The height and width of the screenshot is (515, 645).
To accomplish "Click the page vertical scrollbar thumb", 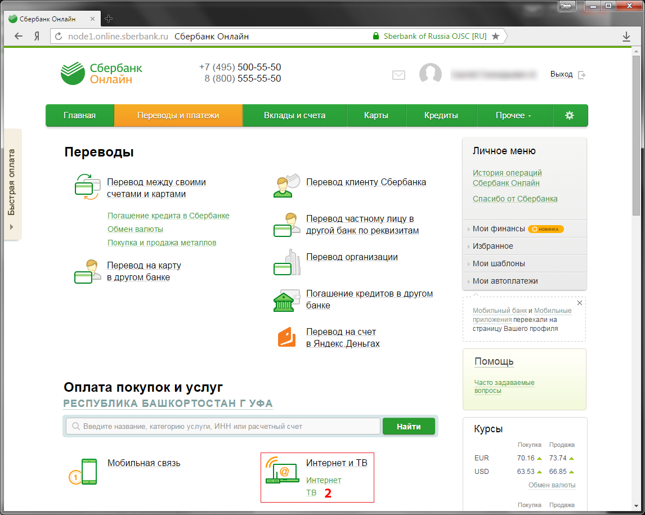I will pyautogui.click(x=636, y=135).
